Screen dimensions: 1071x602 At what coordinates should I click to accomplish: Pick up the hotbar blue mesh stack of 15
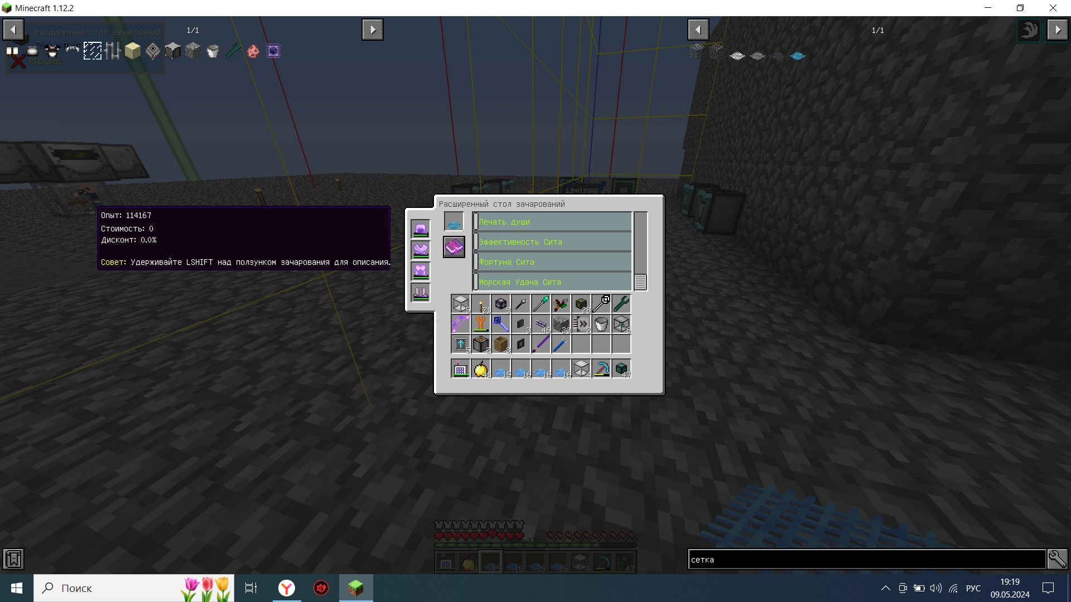(x=501, y=369)
